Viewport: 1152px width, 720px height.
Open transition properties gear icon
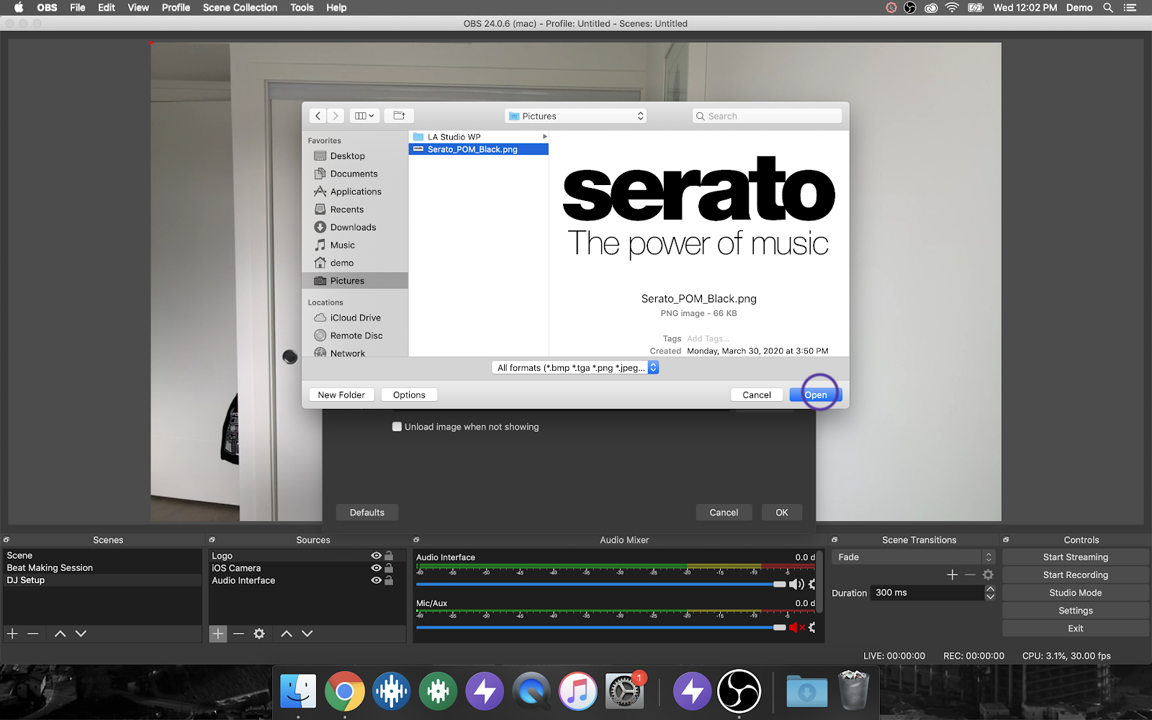(988, 575)
